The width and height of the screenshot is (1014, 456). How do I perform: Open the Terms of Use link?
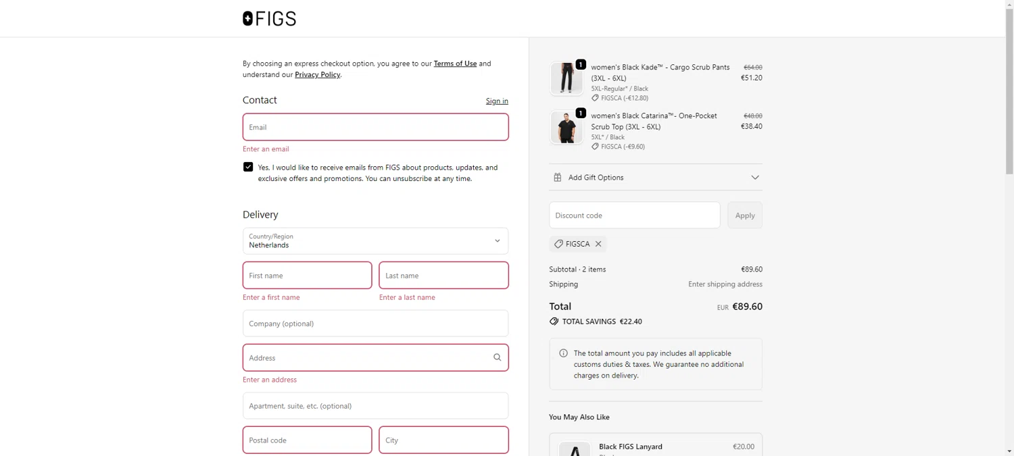(x=455, y=64)
